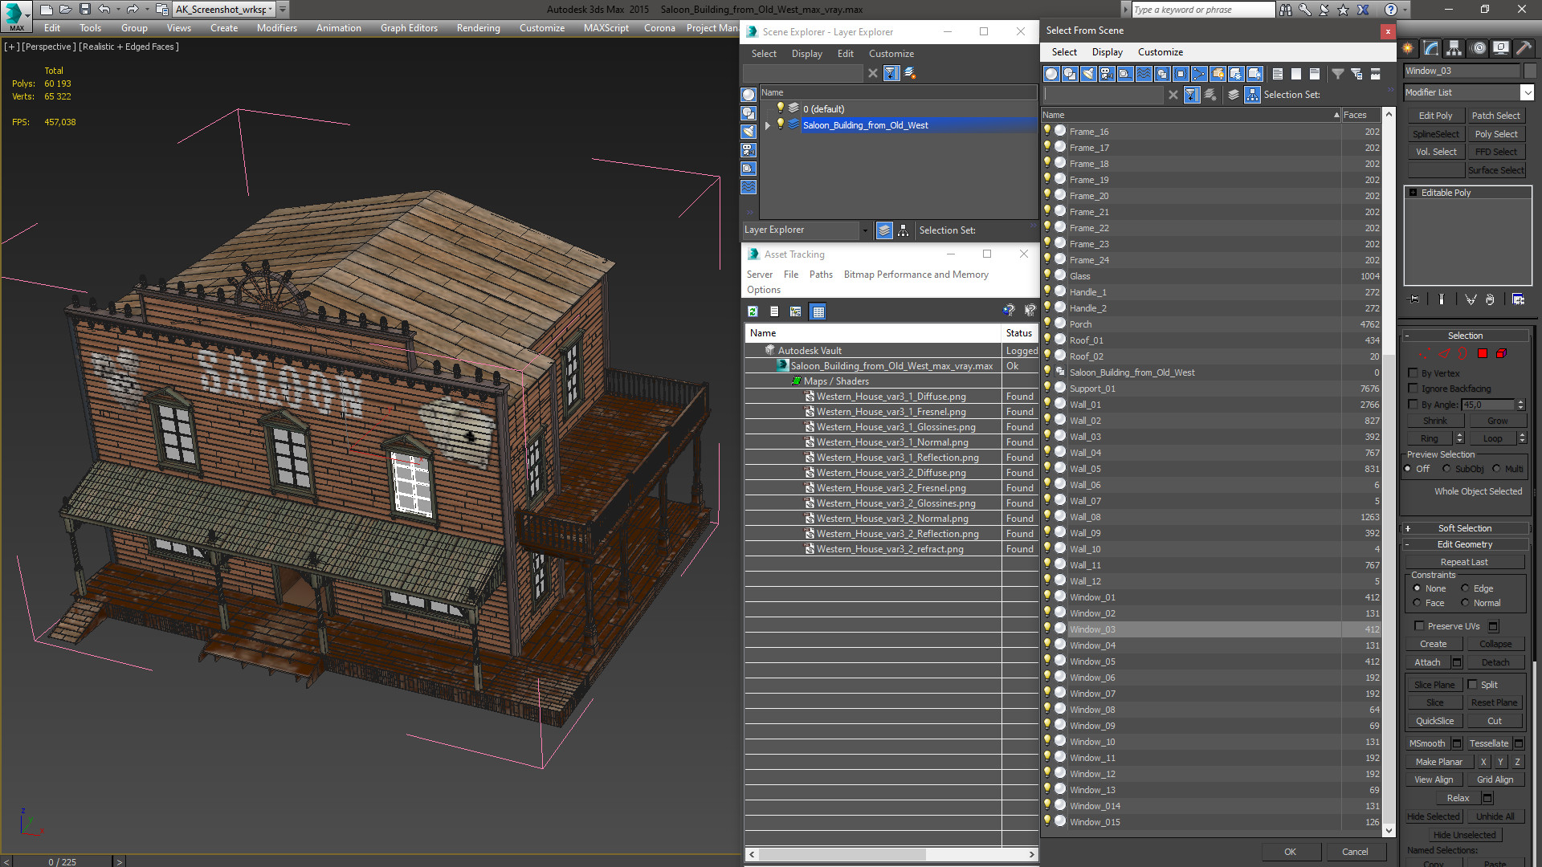Enable Preserve UVs checkbox
The image size is (1542, 867).
1419,626
